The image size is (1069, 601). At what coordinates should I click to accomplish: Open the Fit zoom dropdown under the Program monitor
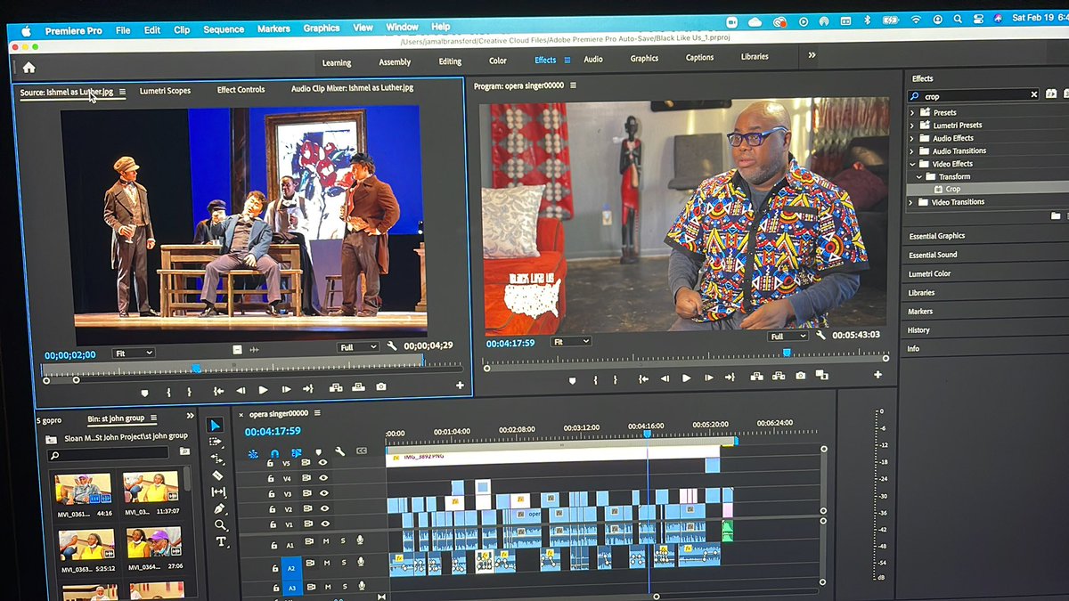(x=570, y=340)
